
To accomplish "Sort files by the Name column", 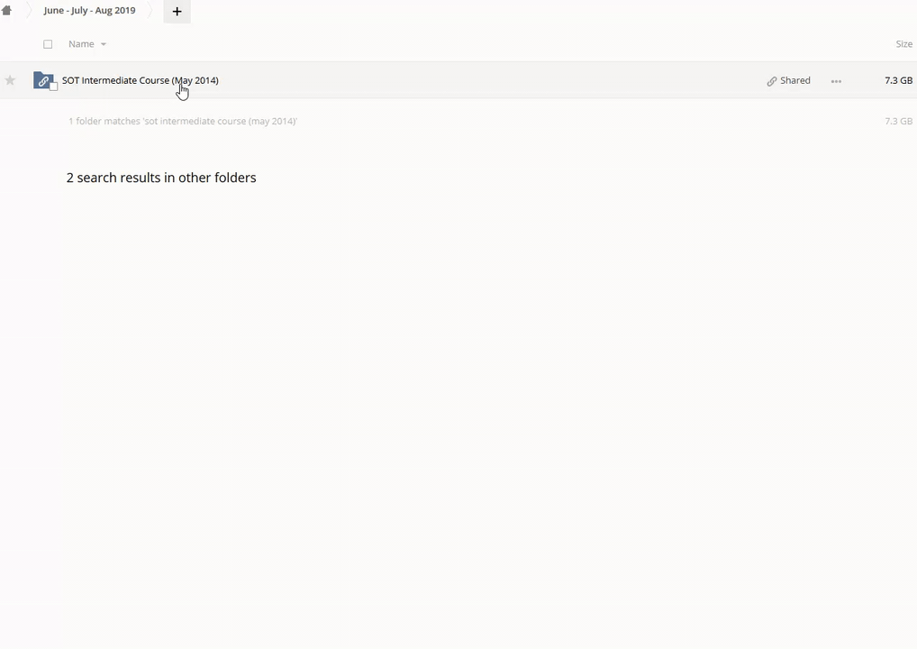I will (81, 44).
